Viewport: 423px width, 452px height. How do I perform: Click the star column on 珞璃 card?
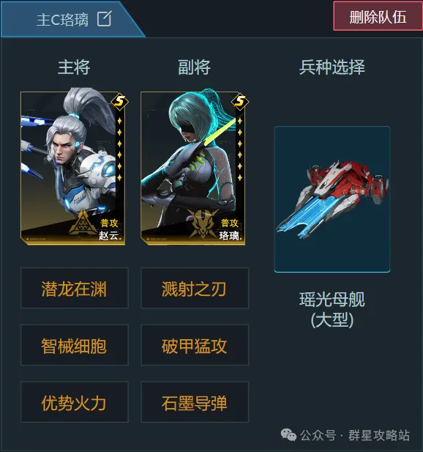(240, 149)
